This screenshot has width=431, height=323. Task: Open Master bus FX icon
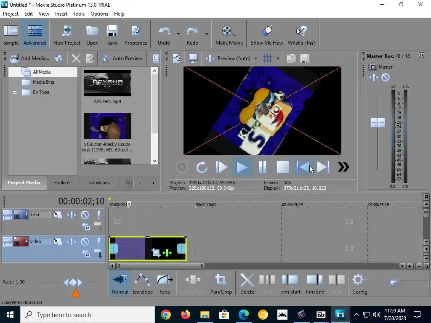[x=374, y=77]
